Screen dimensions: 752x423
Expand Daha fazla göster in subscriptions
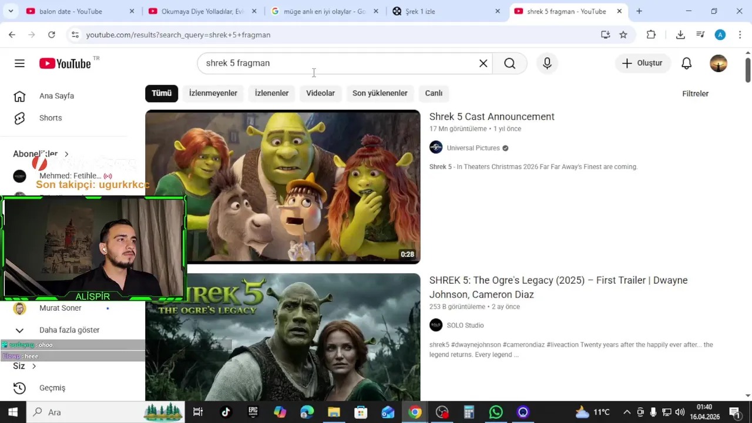(x=69, y=330)
